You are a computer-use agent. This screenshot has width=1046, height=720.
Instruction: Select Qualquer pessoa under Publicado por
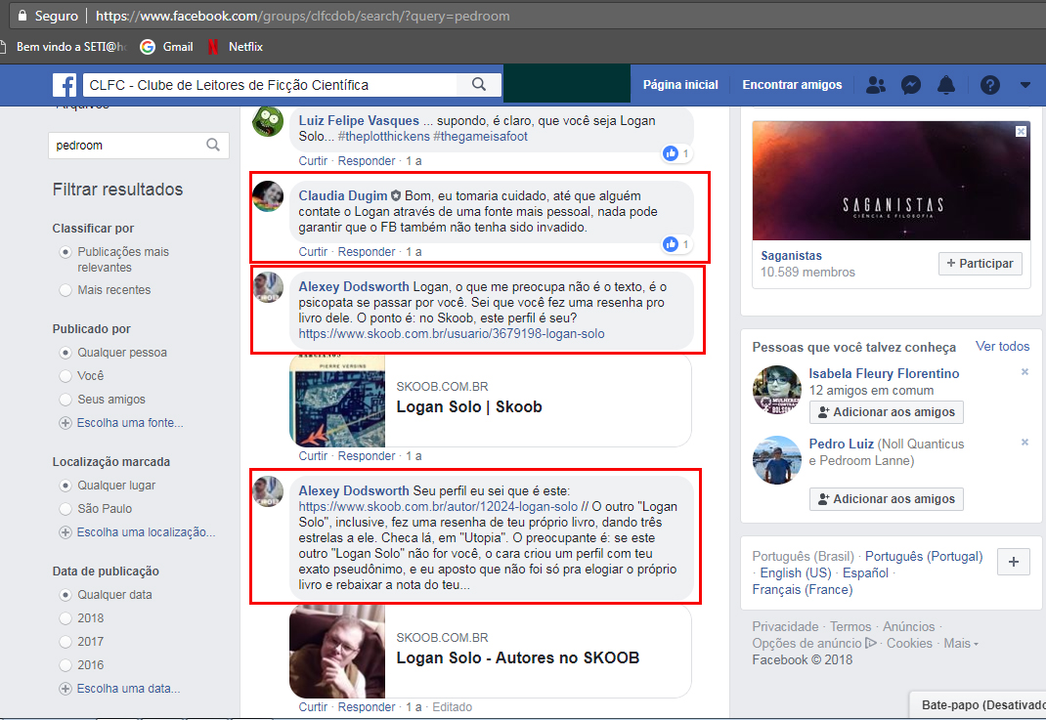coord(65,352)
